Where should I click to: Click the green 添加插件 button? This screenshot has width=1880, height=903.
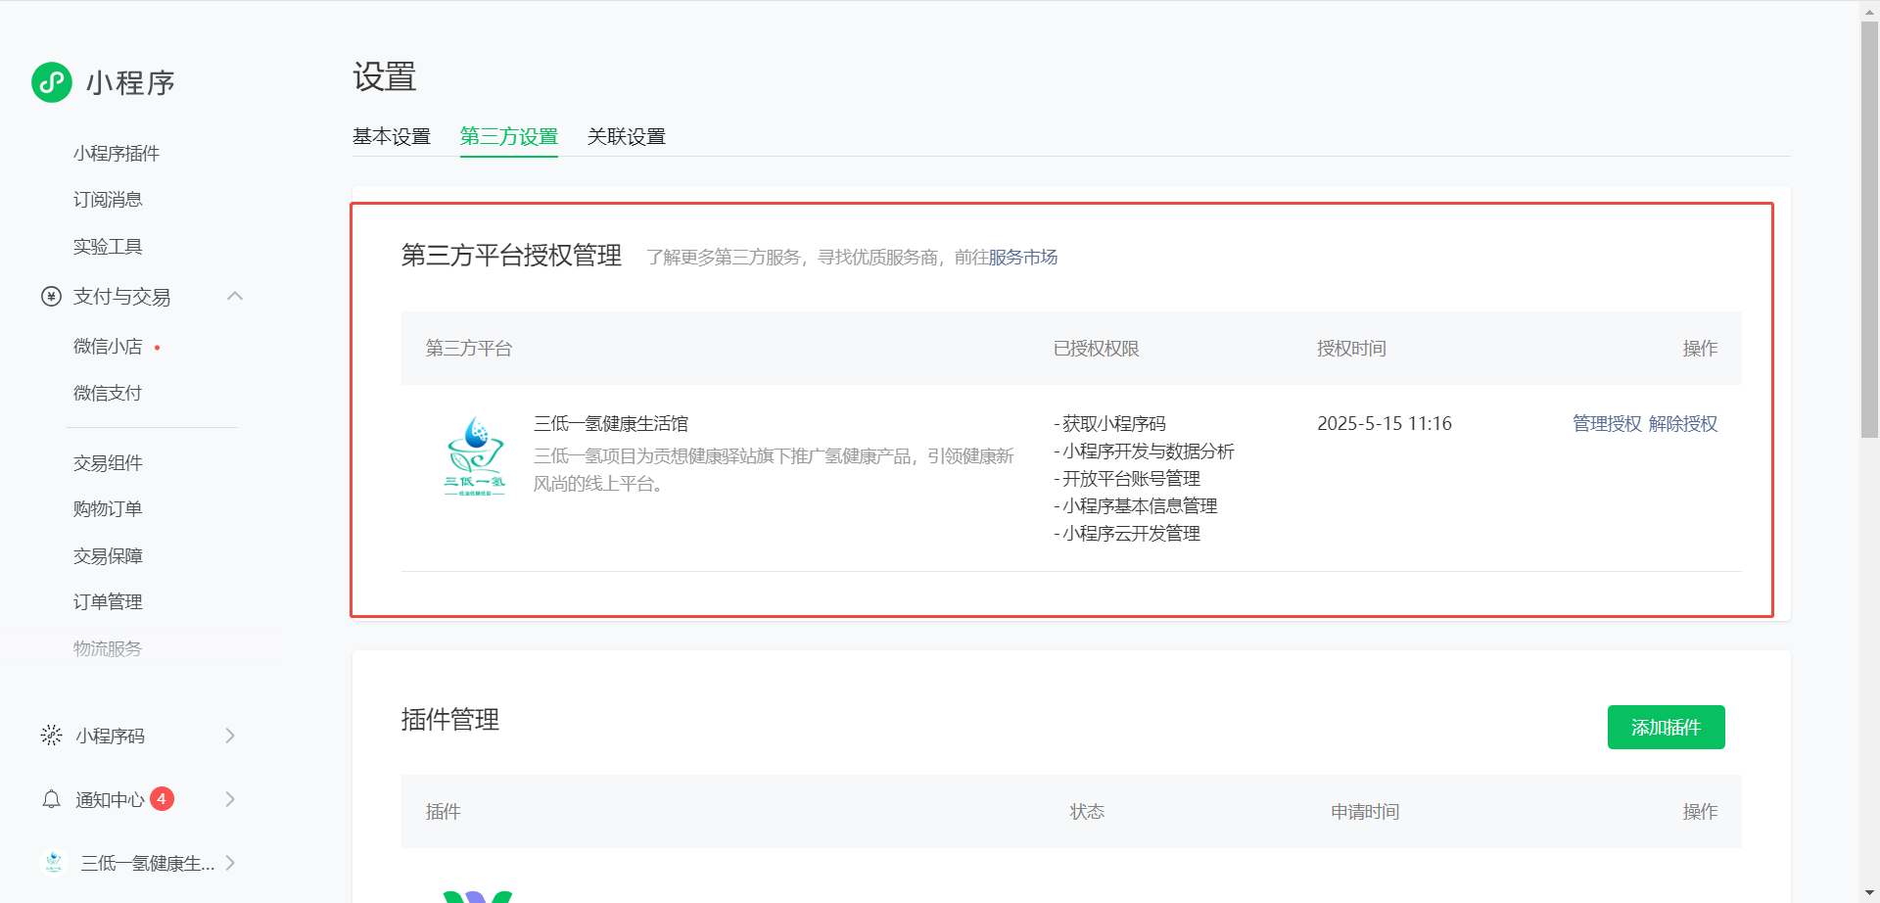[1667, 727]
